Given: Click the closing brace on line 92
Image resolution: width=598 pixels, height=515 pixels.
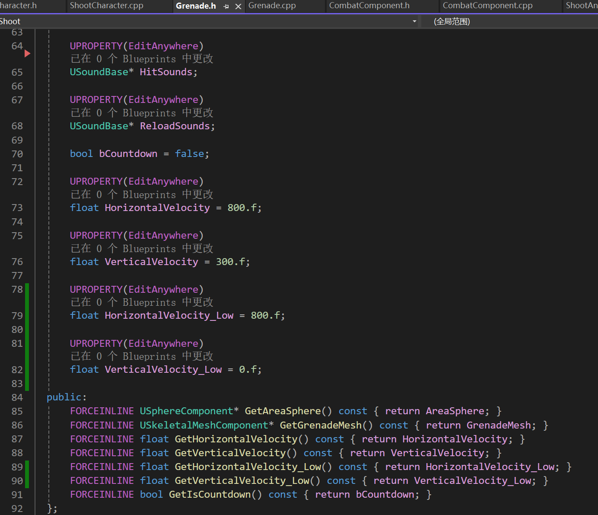Looking at the screenshot, I should (49, 508).
